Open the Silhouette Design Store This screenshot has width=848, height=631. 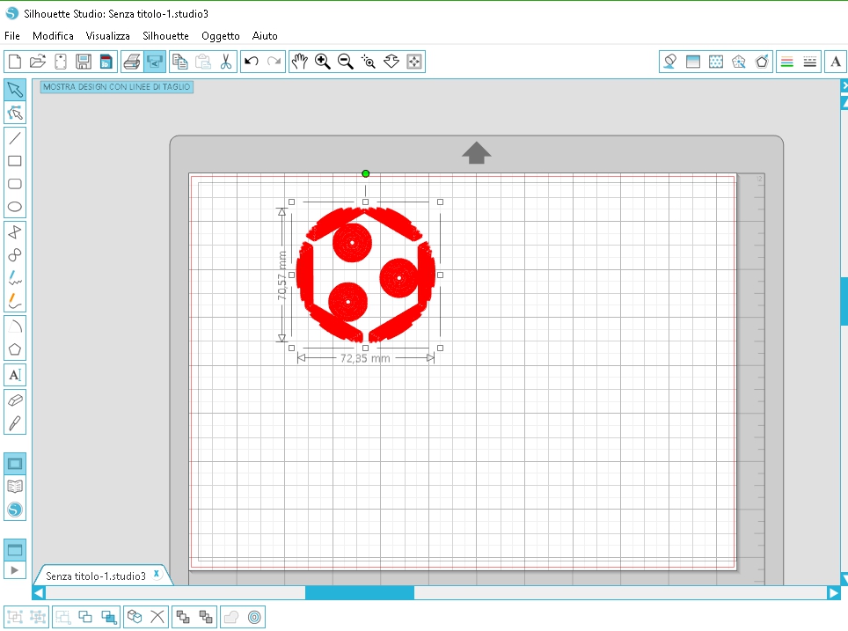pyautogui.click(x=15, y=510)
